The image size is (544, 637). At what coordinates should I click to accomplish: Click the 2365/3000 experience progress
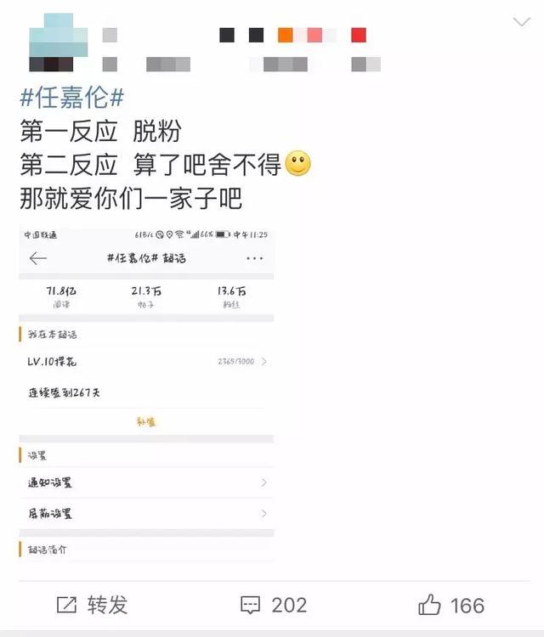pos(235,361)
